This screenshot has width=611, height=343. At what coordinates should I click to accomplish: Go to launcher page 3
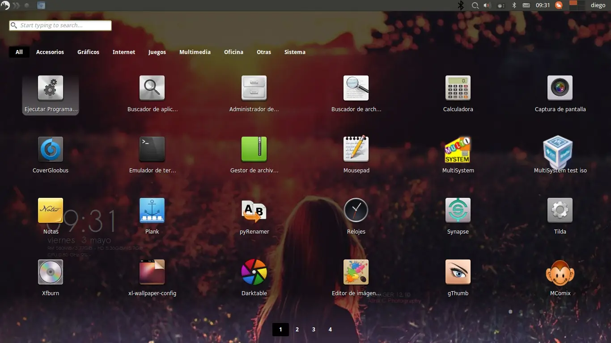tap(314, 330)
